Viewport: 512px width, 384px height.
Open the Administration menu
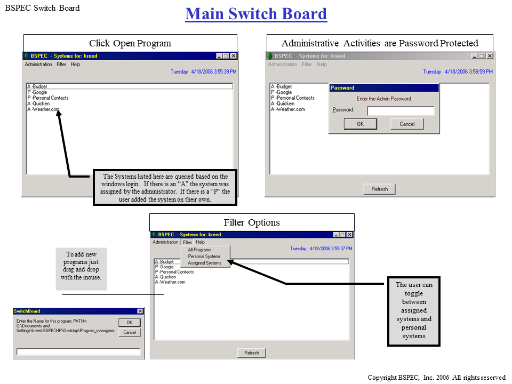[x=38, y=64]
